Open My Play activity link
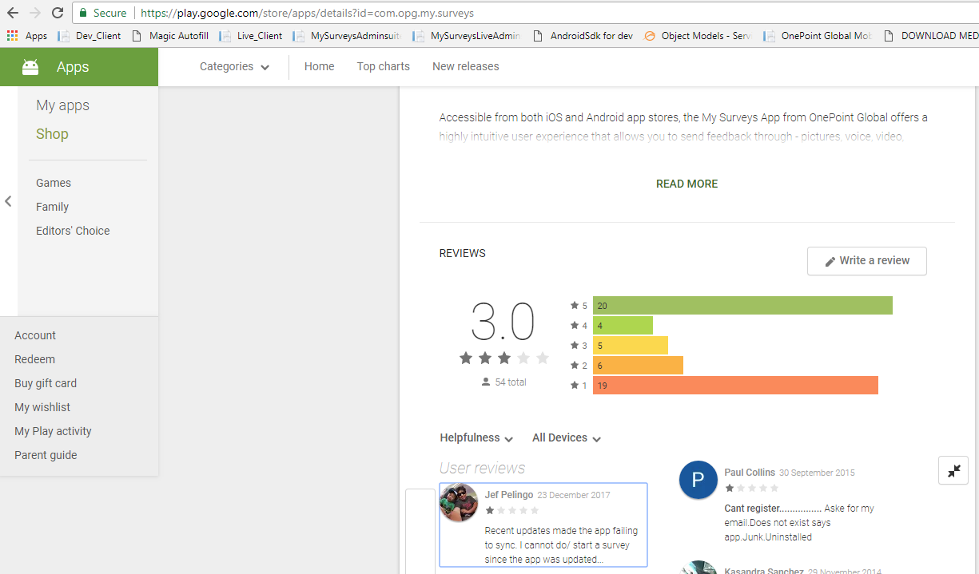This screenshot has width=979, height=574. click(x=53, y=431)
